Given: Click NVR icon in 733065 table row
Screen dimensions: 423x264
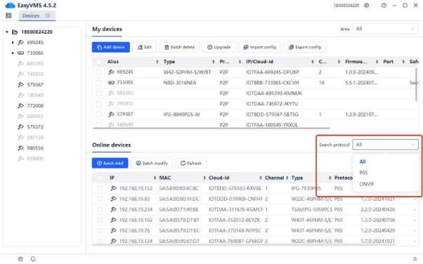Looking at the screenshot, I should point(111,83).
